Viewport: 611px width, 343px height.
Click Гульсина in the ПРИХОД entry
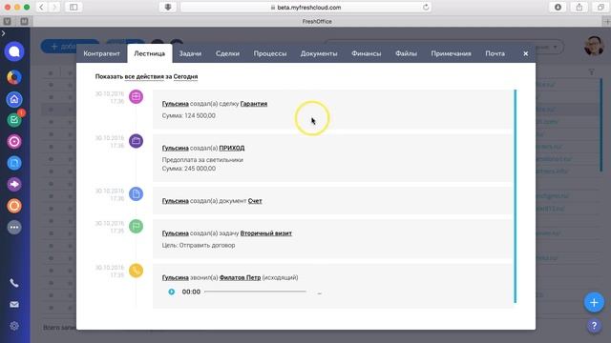(x=176, y=149)
